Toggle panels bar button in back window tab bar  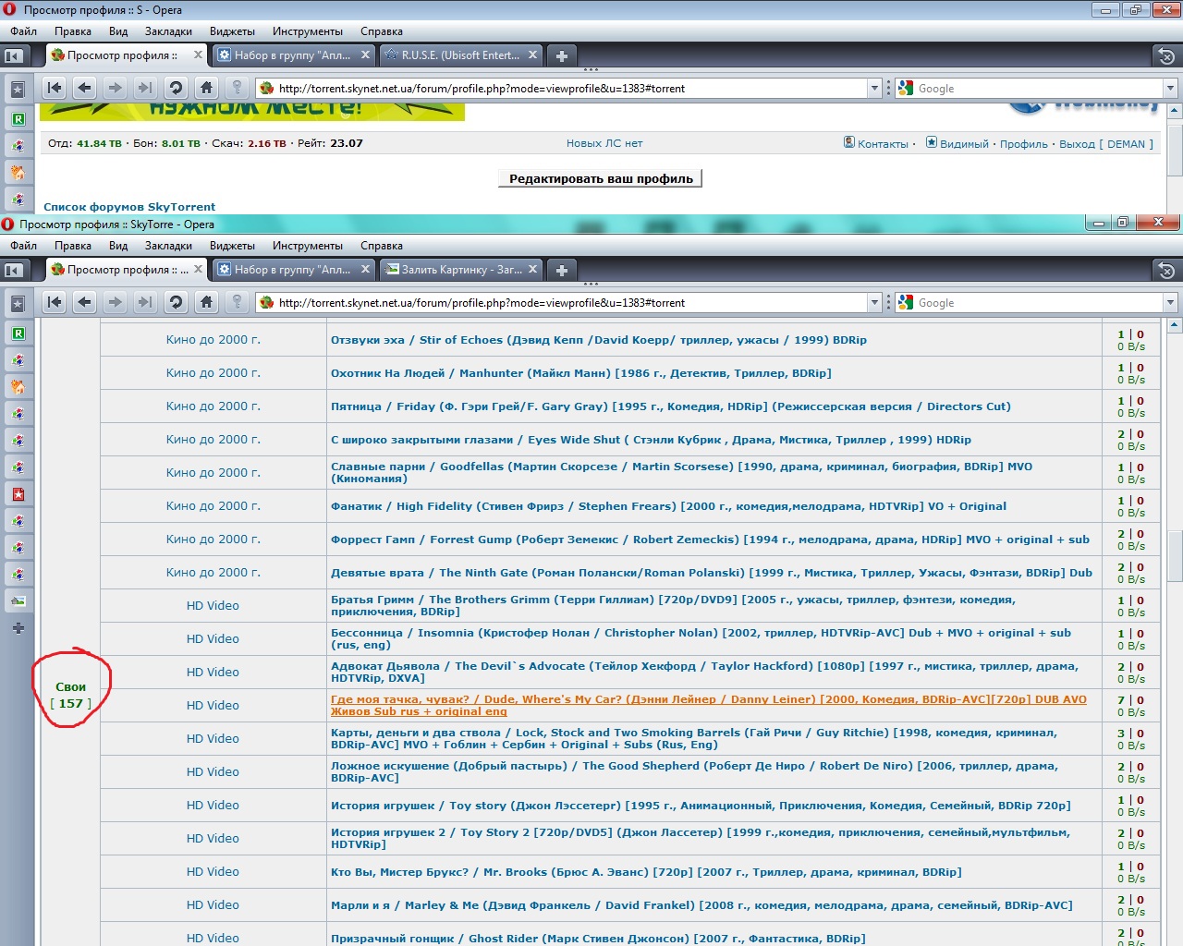click(x=13, y=55)
